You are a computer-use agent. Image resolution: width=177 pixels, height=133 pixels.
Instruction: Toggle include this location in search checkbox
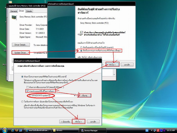pos(28,91)
